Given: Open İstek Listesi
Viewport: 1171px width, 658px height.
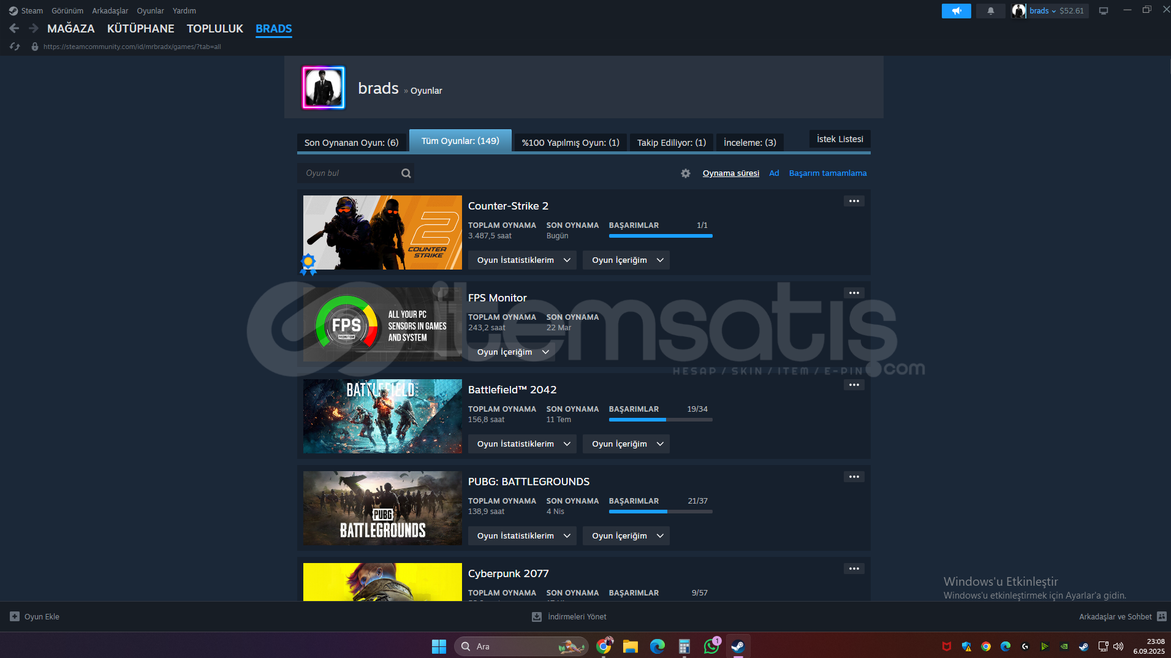Looking at the screenshot, I should tap(840, 139).
